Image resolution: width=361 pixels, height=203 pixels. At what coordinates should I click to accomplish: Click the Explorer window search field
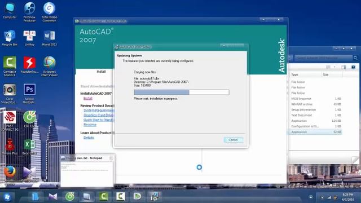[x=323, y=58]
